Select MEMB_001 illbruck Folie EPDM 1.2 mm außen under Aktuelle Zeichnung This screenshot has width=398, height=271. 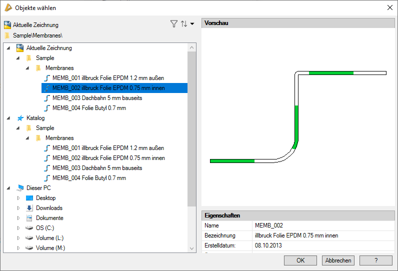click(108, 78)
